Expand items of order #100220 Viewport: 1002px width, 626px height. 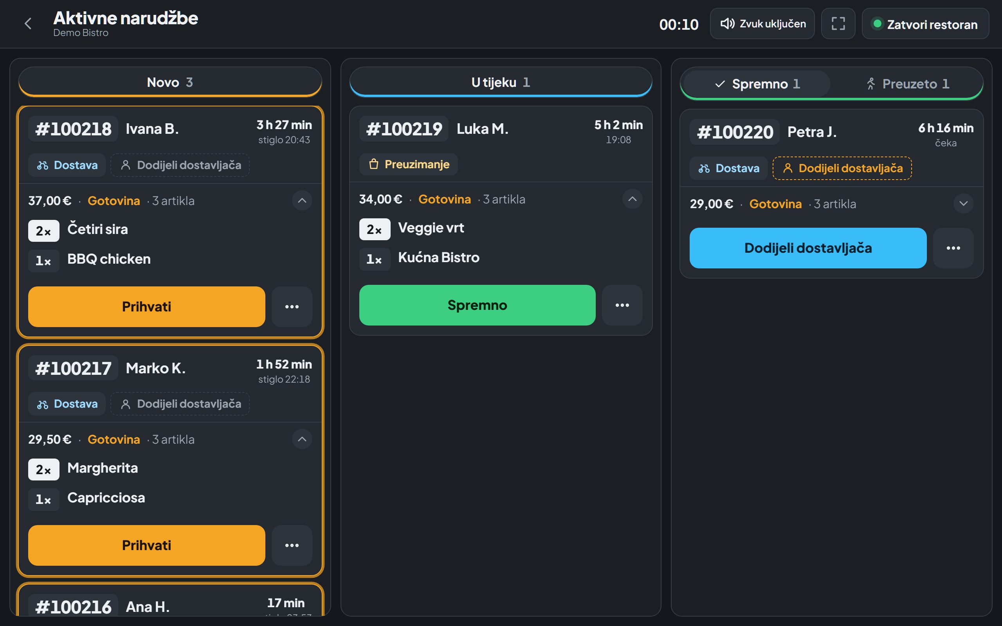point(964,203)
